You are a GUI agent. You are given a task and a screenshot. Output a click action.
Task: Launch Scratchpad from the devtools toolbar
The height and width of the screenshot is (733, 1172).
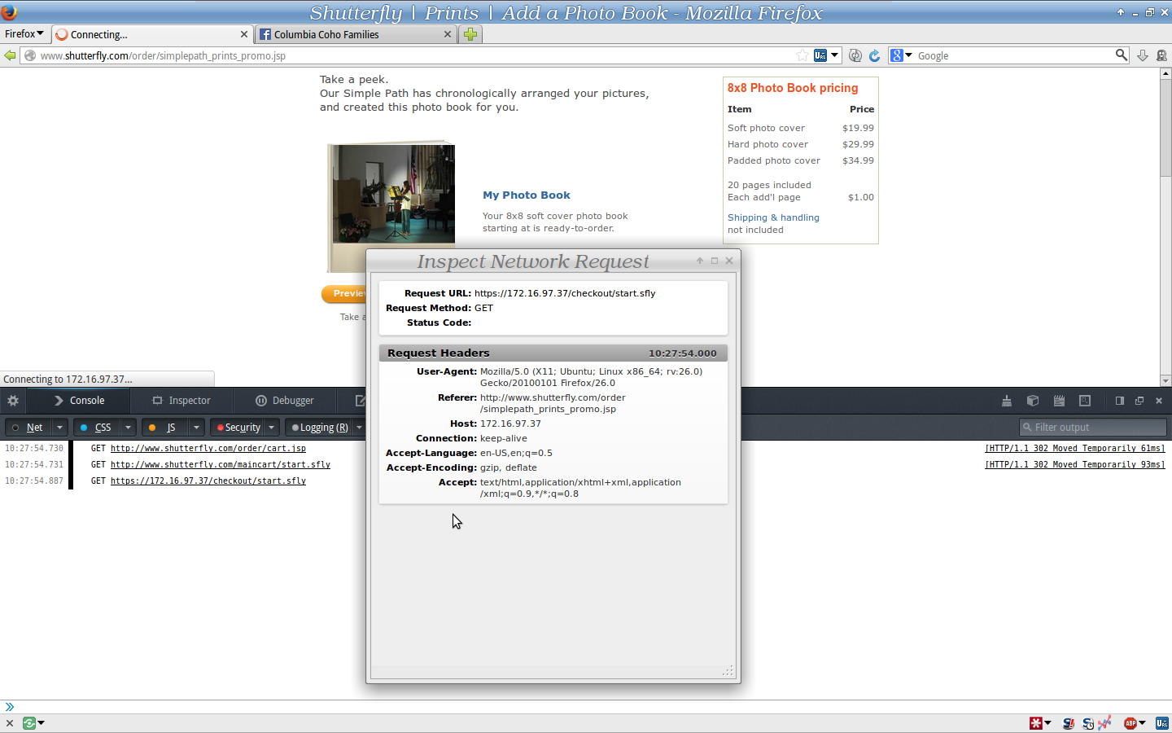click(1059, 400)
